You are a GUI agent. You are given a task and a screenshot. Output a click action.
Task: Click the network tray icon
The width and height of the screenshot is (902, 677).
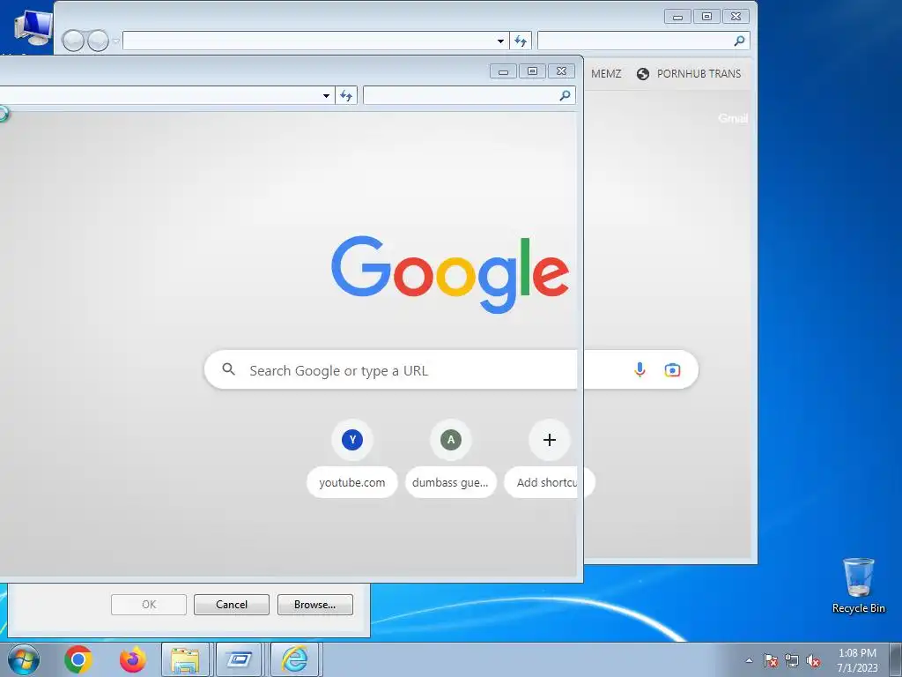click(792, 660)
